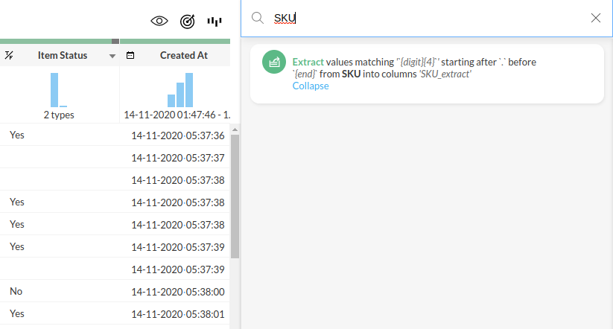Click the search magnifier icon
The height and width of the screenshot is (329, 613).
[x=258, y=18]
